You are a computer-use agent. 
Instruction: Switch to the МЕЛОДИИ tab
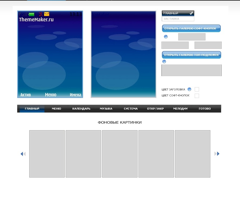(x=180, y=109)
